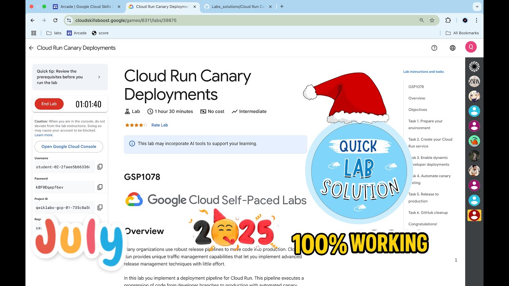Click the zoom magnifier icon in address bar
Screen dimensions: 509x286
(422, 20)
